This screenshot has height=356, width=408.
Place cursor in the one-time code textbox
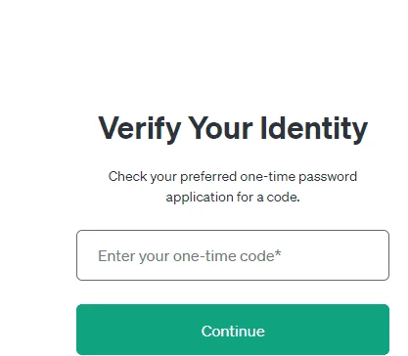[233, 255]
